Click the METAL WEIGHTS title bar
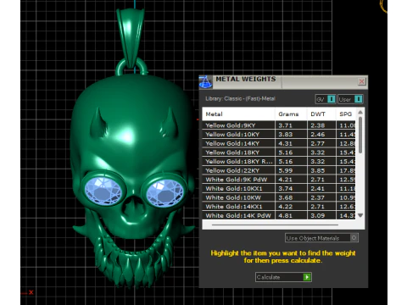407x305 pixels. click(282, 82)
